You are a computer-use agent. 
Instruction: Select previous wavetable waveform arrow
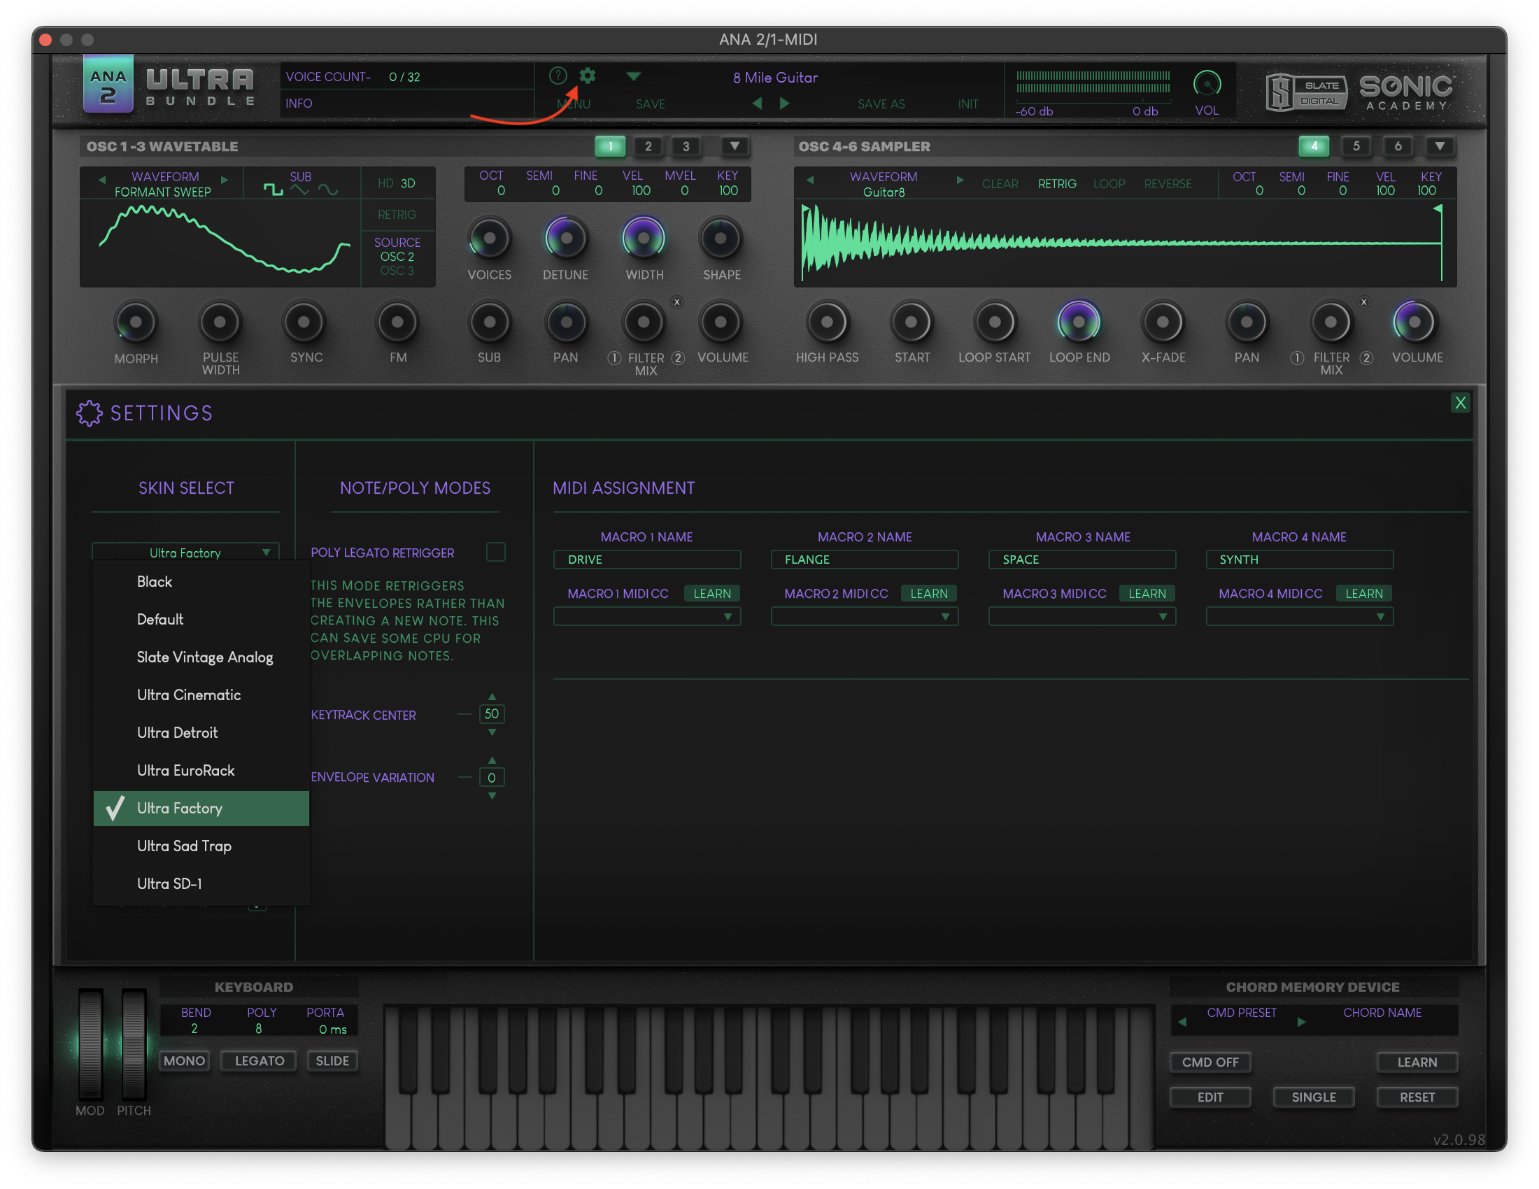pyautogui.click(x=102, y=180)
